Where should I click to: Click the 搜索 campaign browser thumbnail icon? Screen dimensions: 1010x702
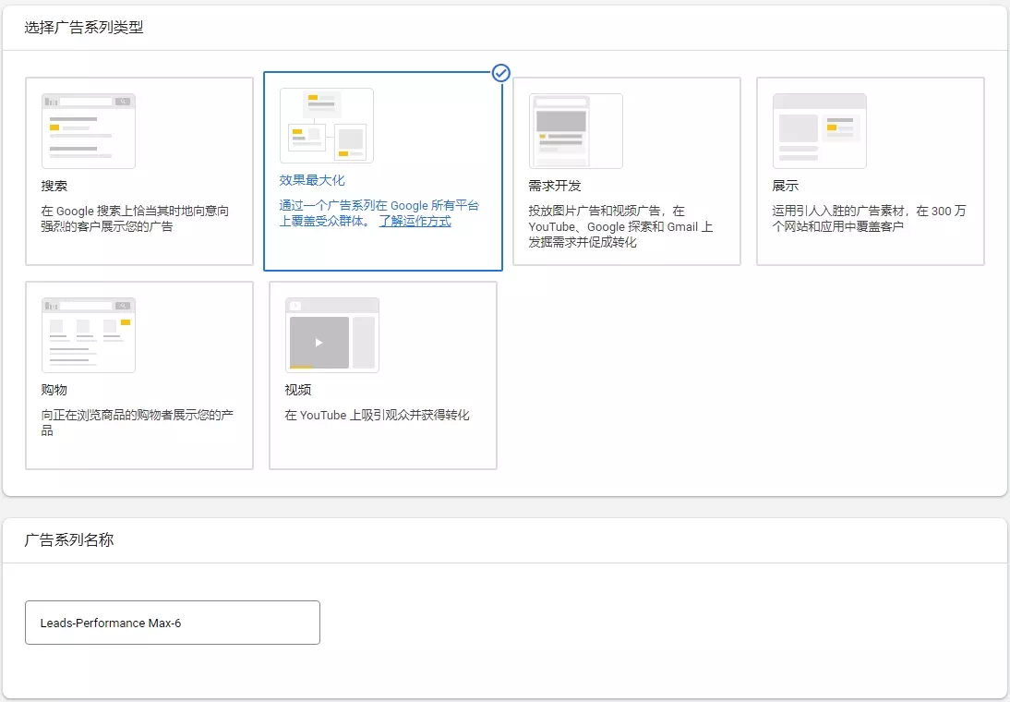coord(88,130)
